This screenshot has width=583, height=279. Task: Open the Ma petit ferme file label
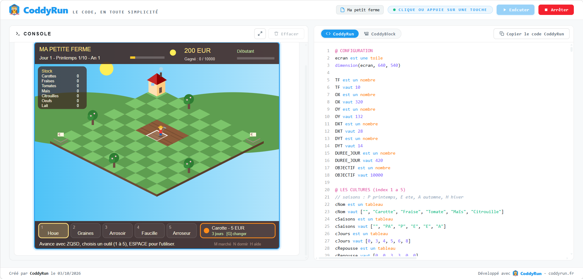360,10
